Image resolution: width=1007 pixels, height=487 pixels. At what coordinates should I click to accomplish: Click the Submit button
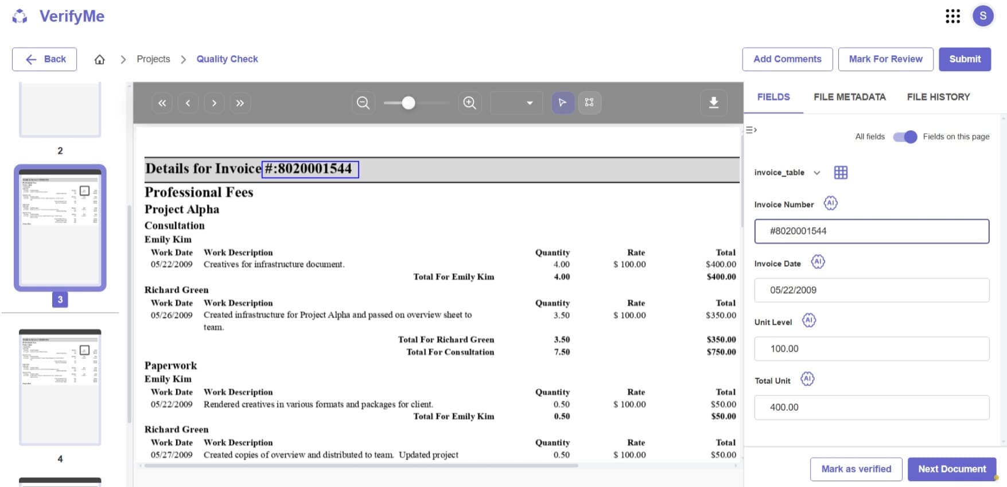(965, 59)
